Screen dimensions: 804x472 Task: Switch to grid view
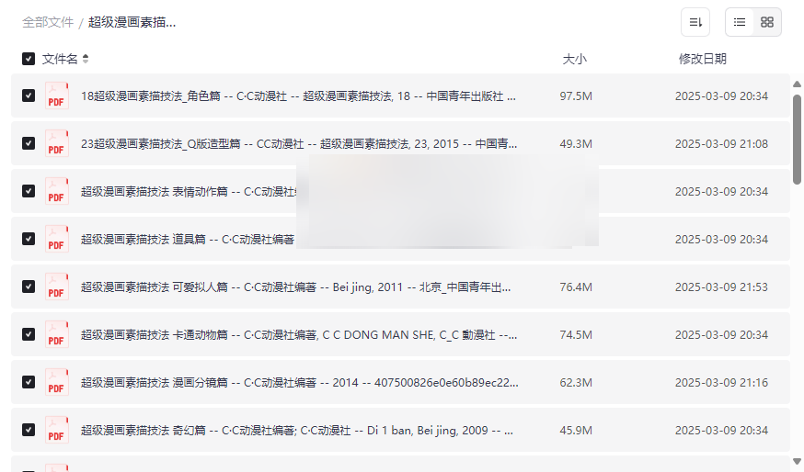pos(767,23)
